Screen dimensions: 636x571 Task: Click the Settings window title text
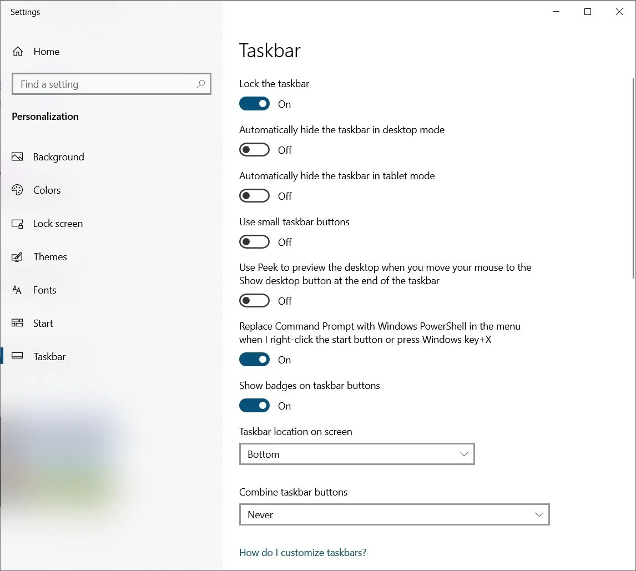(x=25, y=12)
